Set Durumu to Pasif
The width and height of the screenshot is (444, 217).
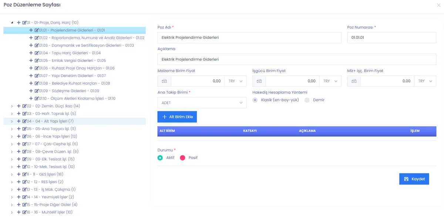tap(182, 157)
